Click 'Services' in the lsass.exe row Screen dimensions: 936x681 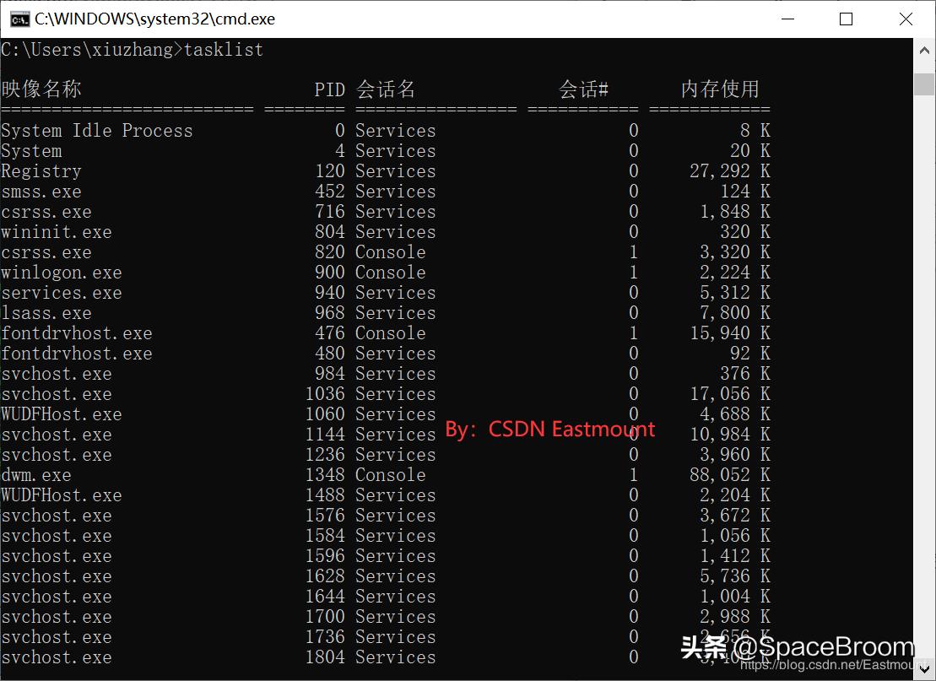(396, 313)
